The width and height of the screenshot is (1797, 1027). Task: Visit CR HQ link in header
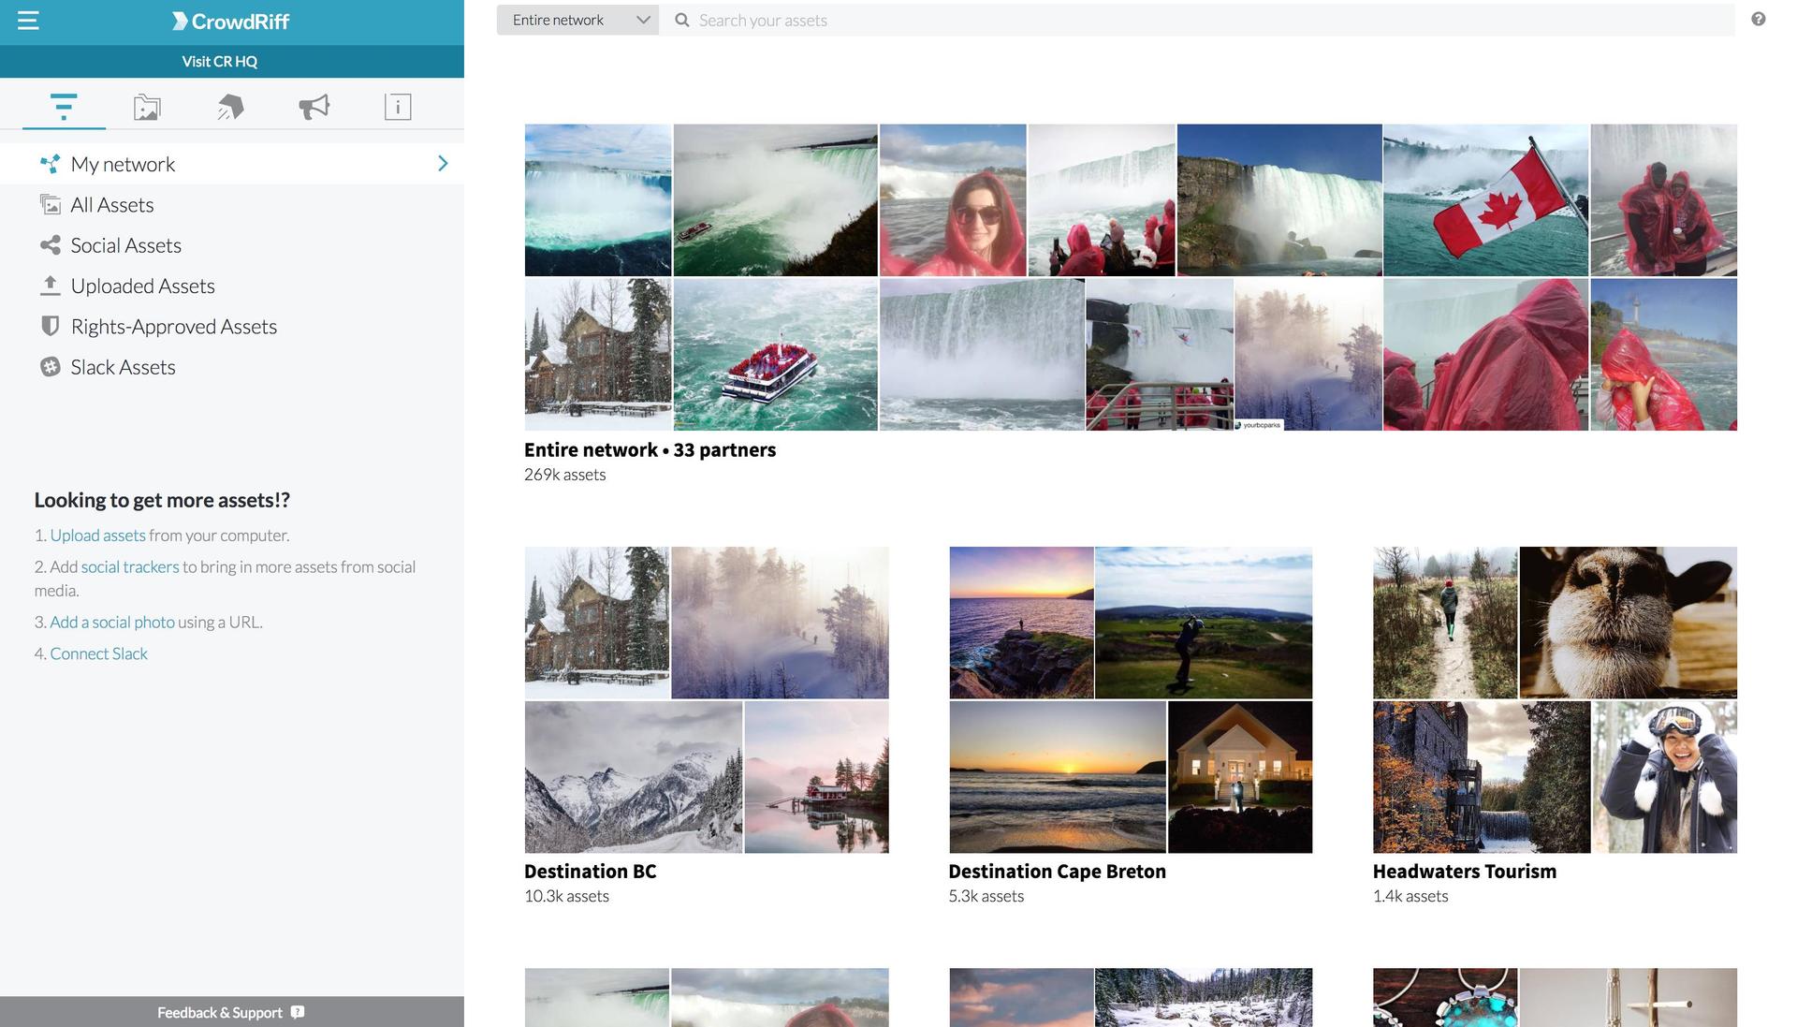(220, 61)
